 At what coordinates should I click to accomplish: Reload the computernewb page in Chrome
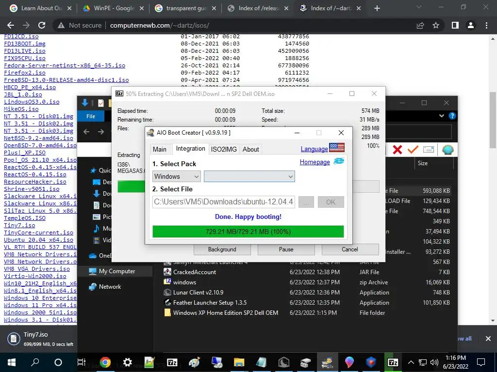point(42,25)
